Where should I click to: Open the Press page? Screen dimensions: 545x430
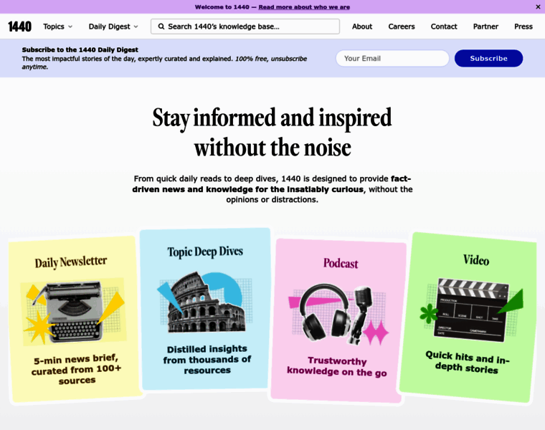pos(523,27)
